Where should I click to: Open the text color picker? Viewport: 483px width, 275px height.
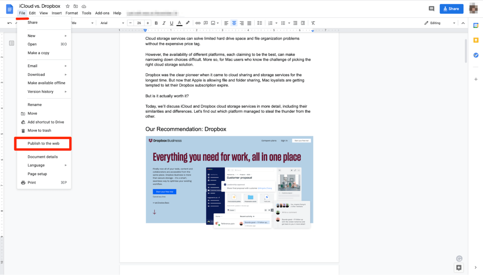coord(179,23)
